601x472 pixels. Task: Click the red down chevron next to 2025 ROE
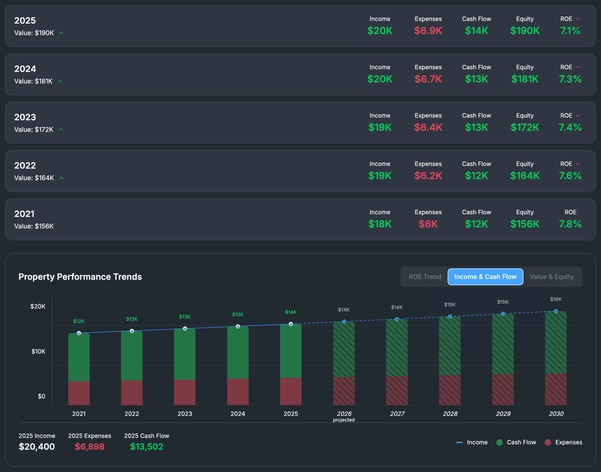(x=577, y=19)
